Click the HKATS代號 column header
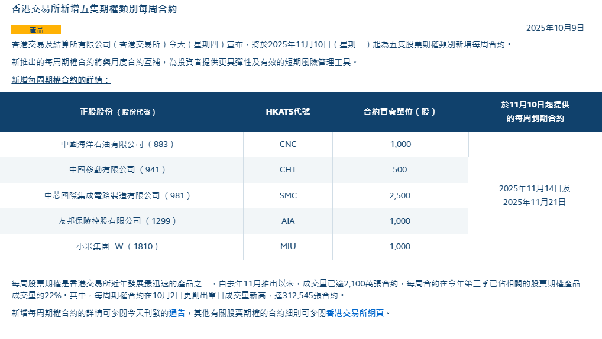Image resolution: width=602 pixels, height=339 pixels. coord(288,112)
